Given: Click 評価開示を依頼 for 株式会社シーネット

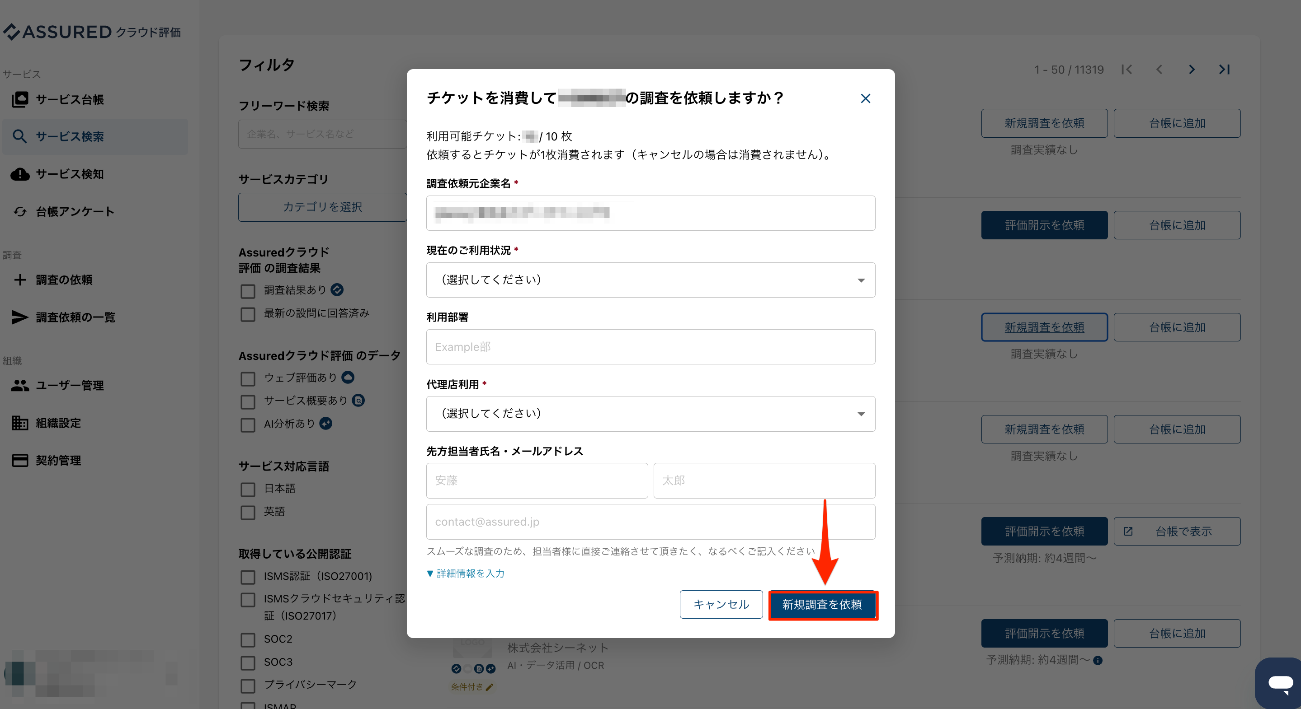Looking at the screenshot, I should [x=1044, y=633].
